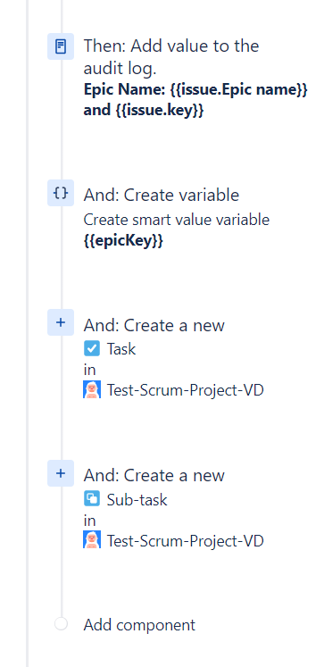Click 'Test-Scrum-Project-VD' under the Task action
Image resolution: width=324 pixels, height=667 pixels.
185,390
